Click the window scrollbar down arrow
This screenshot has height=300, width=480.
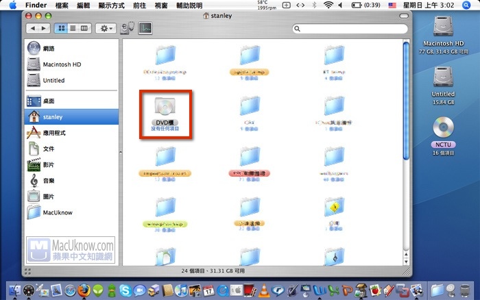(x=406, y=262)
